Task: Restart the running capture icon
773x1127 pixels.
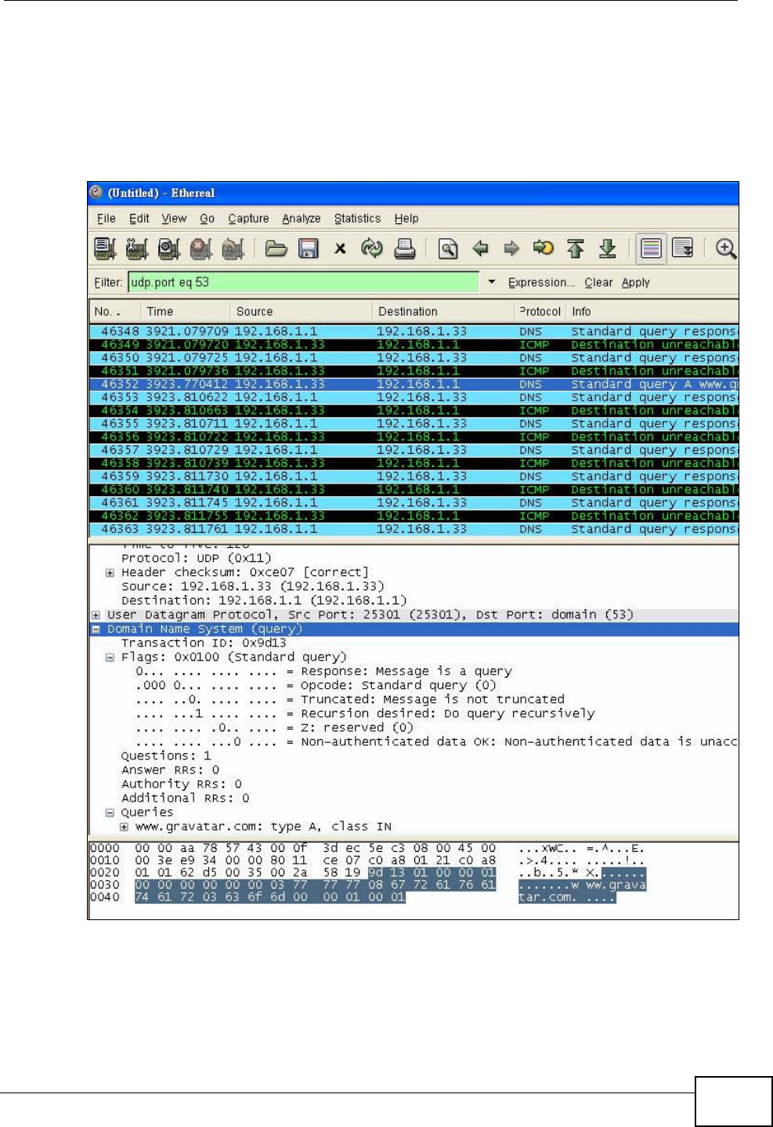Action: tap(233, 249)
